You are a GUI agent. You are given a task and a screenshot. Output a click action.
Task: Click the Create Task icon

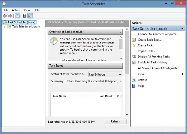pos(134,45)
